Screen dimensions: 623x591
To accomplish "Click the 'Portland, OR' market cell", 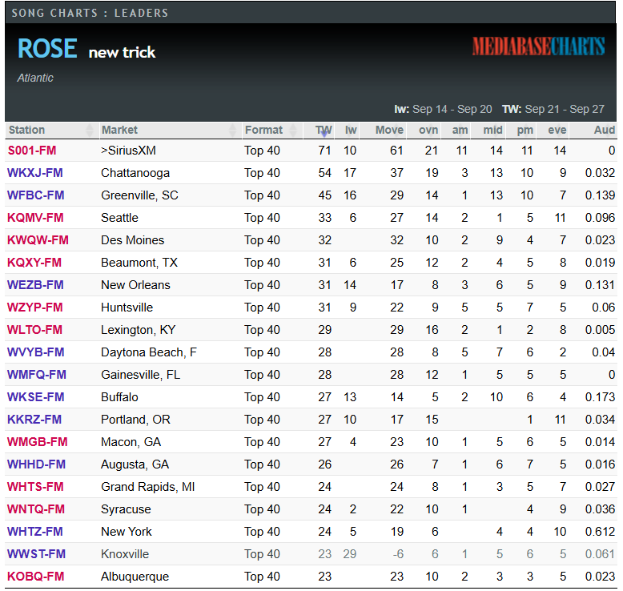I will (x=135, y=420).
